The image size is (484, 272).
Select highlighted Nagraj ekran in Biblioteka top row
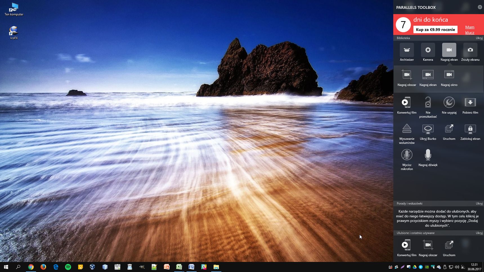point(449,53)
